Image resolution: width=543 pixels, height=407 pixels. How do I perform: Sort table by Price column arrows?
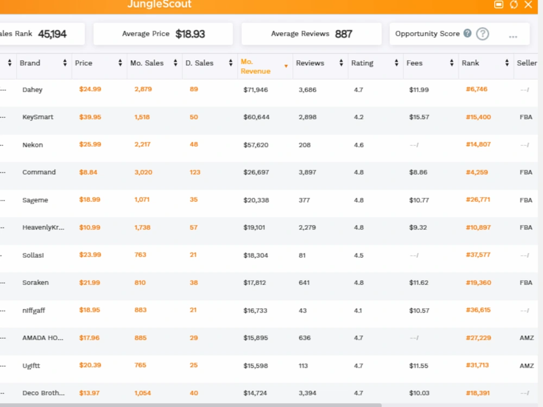pyautogui.click(x=120, y=62)
